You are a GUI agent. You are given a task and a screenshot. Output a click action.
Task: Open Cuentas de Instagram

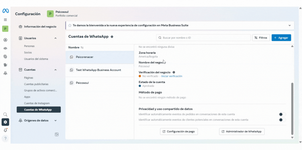click(x=37, y=103)
